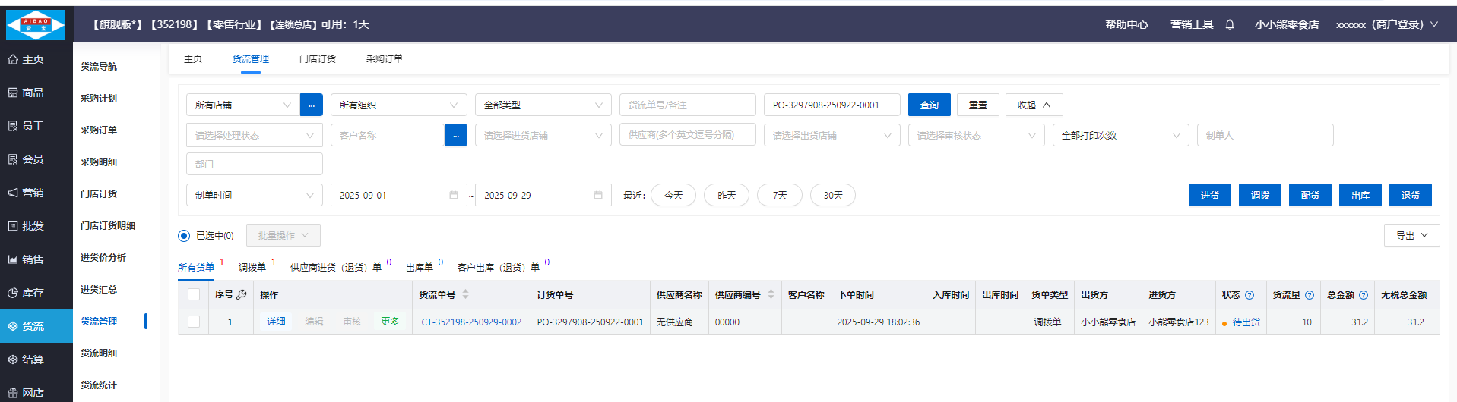The height and width of the screenshot is (402, 1457).
Task: Click the wrench icon beside 序号 column
Action: (242, 294)
